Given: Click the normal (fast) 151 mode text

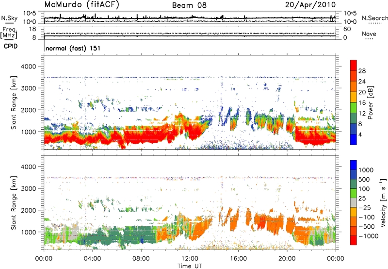Looking at the screenshot, I should pyautogui.click(x=73, y=48).
